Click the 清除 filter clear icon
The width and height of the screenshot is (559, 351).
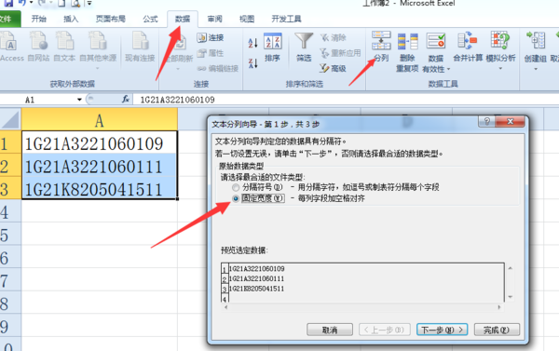333,37
